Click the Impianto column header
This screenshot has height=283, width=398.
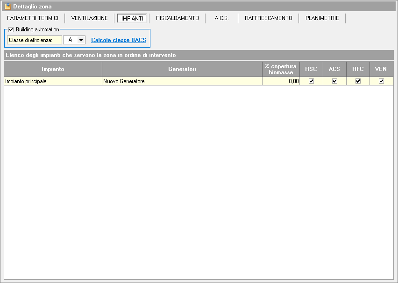pos(53,69)
